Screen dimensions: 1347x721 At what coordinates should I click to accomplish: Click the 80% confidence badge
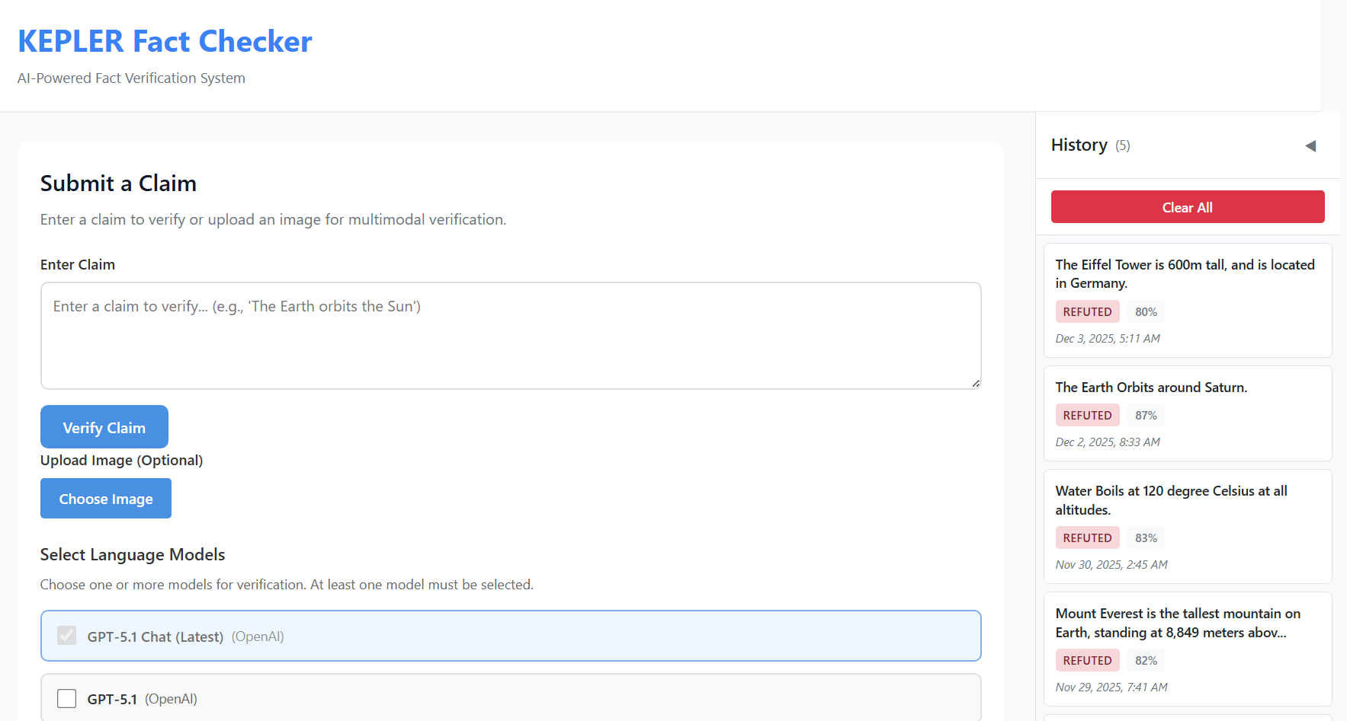pos(1146,312)
